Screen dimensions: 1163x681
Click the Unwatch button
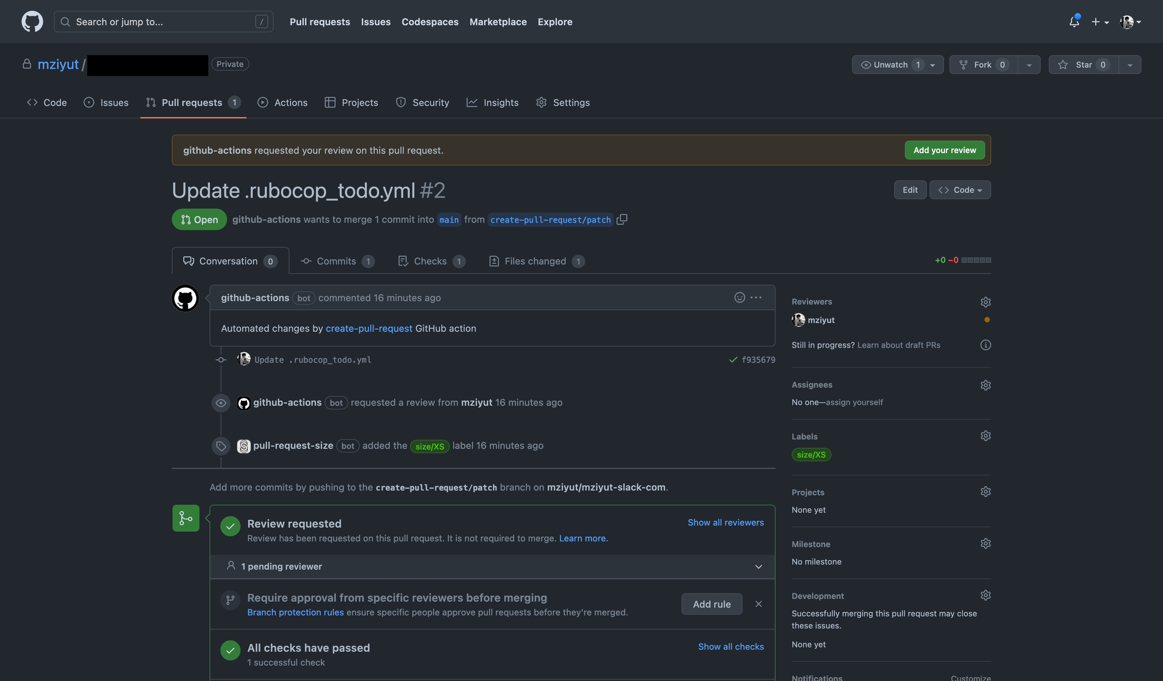pos(898,65)
